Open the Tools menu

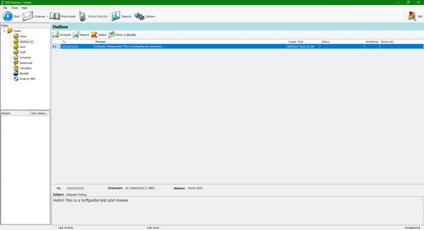coord(14,8)
